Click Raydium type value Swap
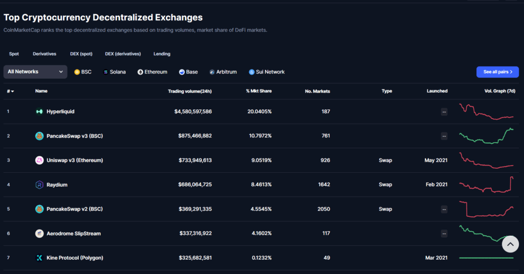 (x=385, y=185)
